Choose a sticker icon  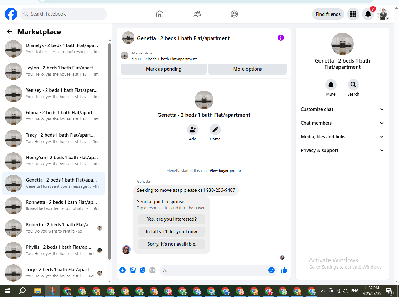point(143,270)
